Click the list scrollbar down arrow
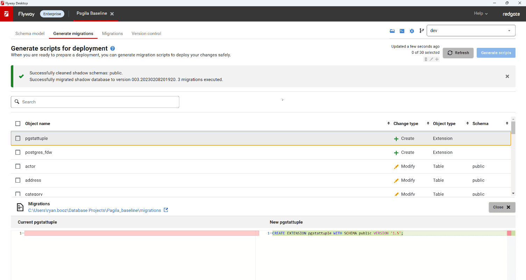Viewport: 526px width, 280px height. pyautogui.click(x=513, y=193)
